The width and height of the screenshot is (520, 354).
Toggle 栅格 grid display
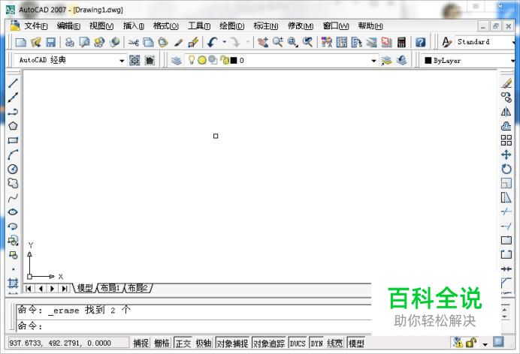(x=162, y=343)
